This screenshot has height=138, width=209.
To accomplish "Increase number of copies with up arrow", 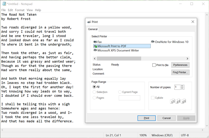I will point(182,86).
